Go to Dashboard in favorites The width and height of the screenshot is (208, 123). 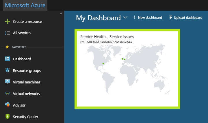[22, 59]
